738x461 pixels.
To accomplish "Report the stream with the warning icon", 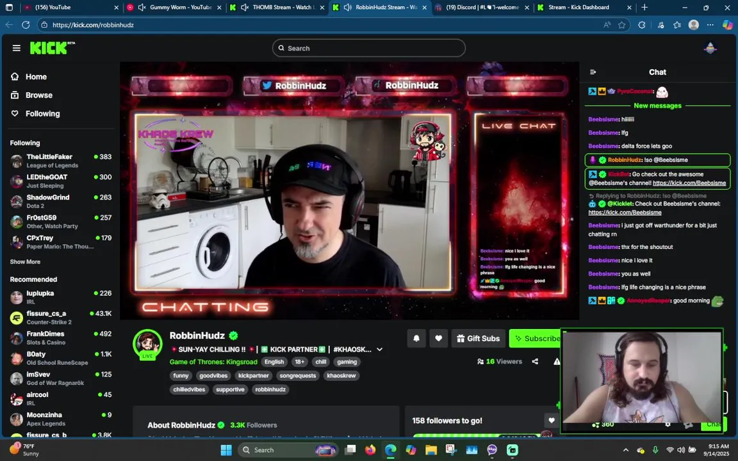I will tap(557, 361).
